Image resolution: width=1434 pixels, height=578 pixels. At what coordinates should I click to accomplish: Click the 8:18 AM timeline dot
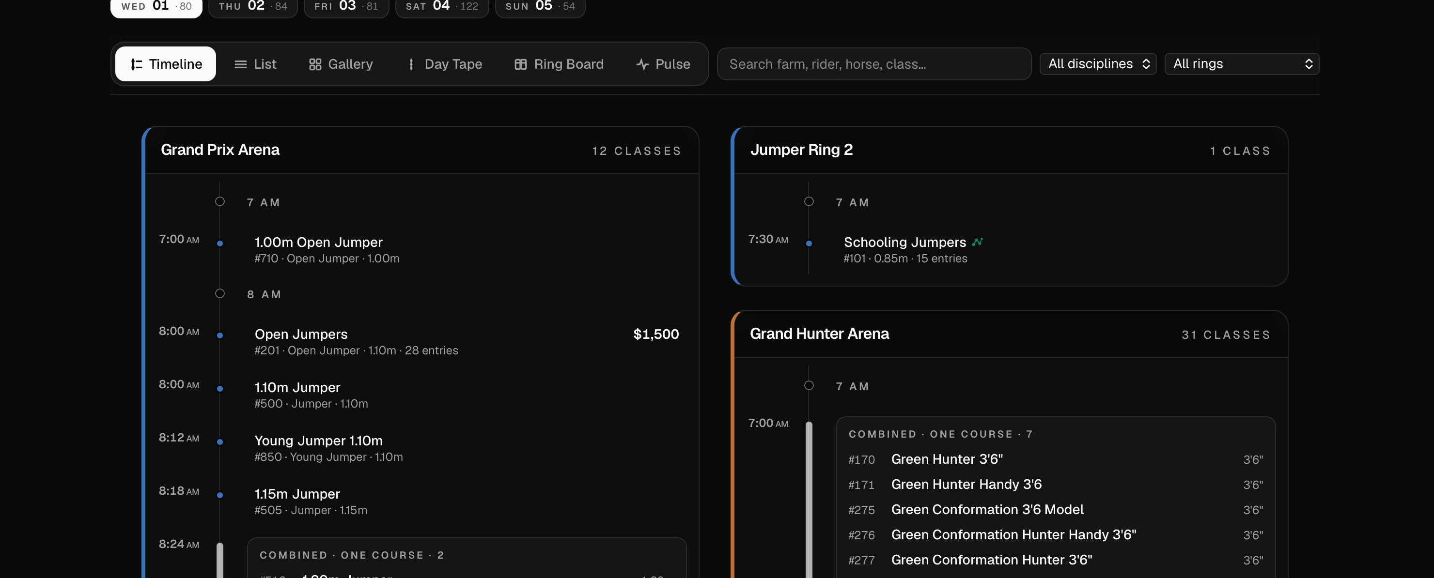(220, 495)
